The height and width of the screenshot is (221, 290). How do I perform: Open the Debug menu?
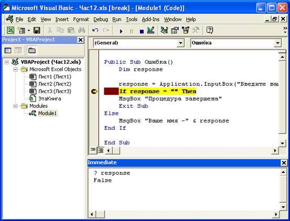click(101, 19)
